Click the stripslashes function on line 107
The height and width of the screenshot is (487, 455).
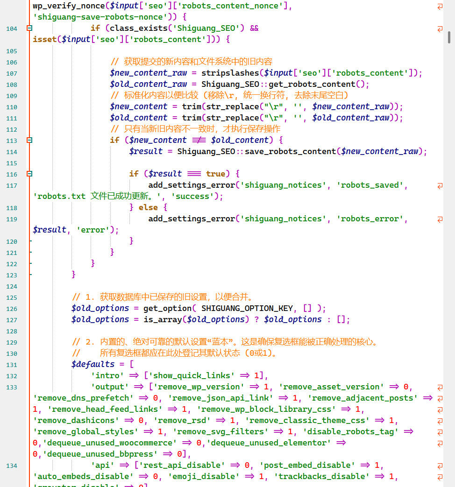pos(230,73)
